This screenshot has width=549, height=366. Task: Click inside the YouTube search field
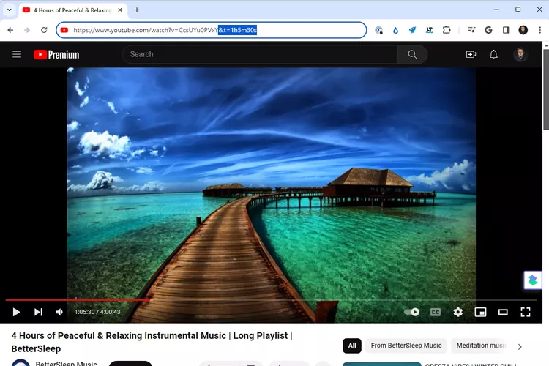(260, 54)
